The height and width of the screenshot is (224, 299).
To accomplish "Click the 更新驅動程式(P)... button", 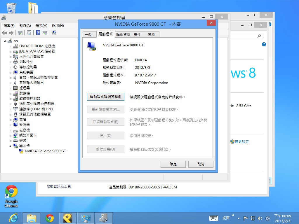I will [x=106, y=109].
